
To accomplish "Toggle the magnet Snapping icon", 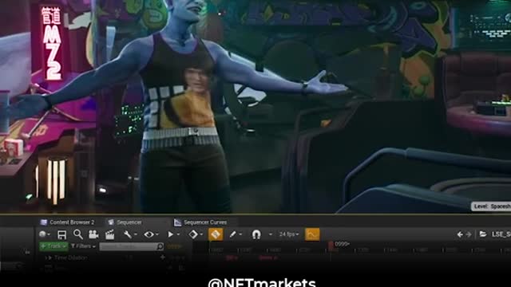I will (x=256, y=234).
